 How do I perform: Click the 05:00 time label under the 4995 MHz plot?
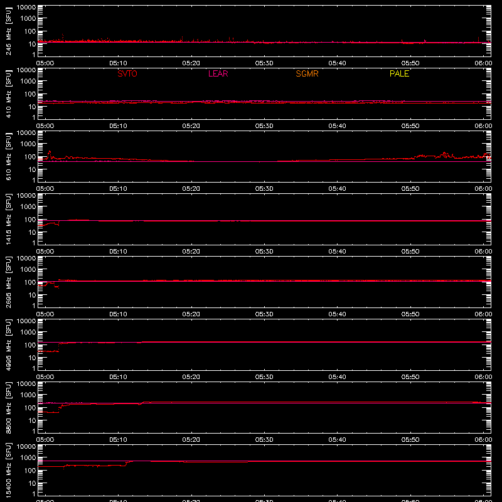45,377
